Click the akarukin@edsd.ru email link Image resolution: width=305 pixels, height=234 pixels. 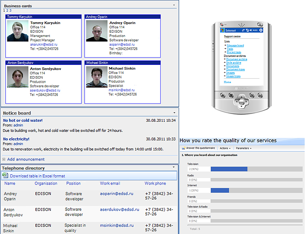click(x=44, y=44)
